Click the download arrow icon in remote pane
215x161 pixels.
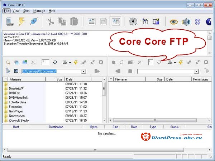pyautogui.click(x=118, y=71)
